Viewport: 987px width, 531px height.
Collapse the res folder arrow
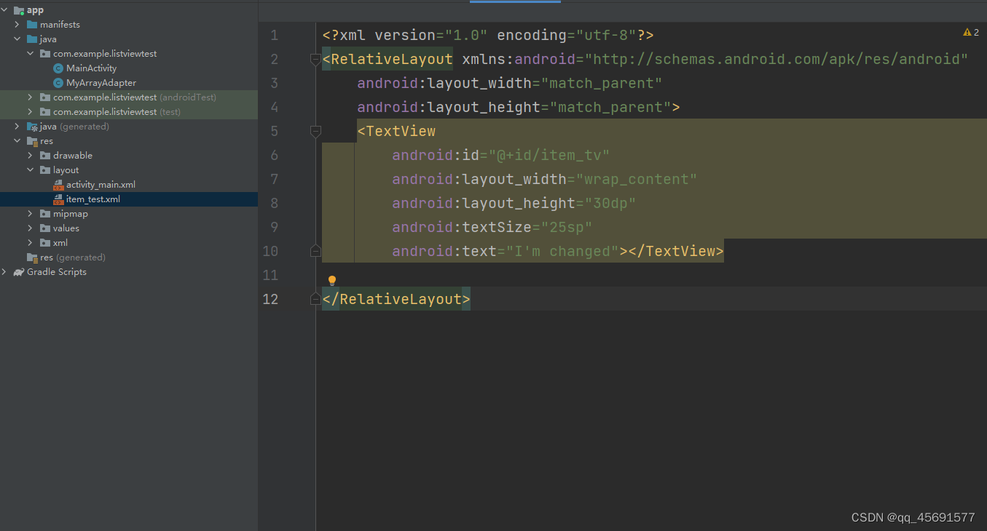tap(17, 141)
